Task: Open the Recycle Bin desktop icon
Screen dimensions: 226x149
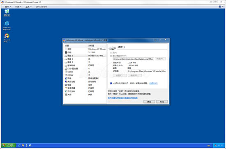Action: click(7, 13)
